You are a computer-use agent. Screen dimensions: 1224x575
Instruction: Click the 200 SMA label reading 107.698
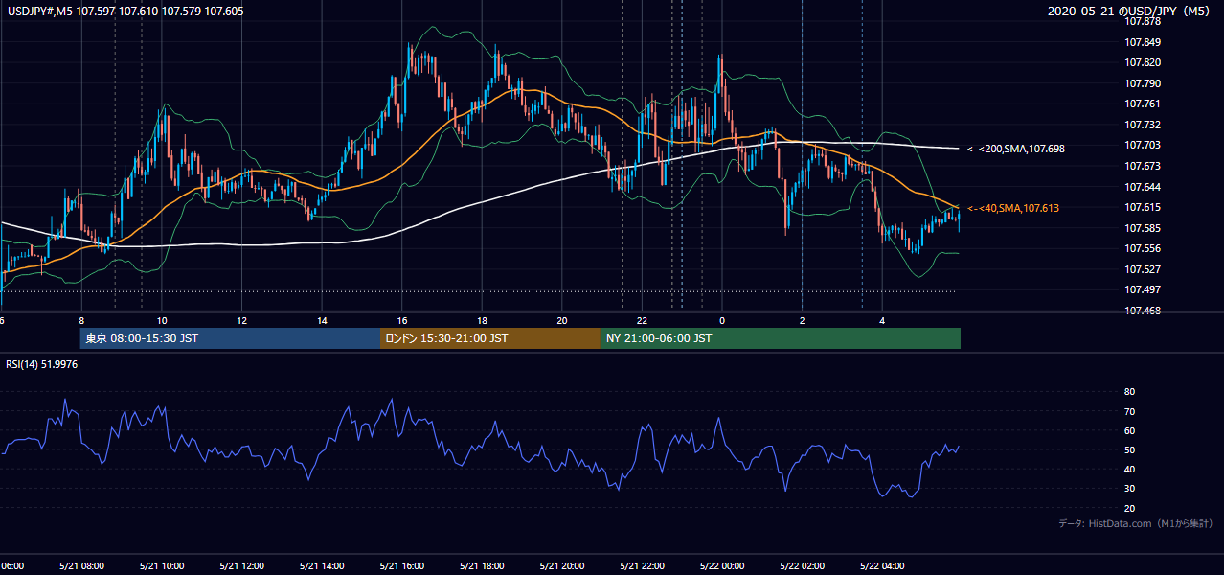[x=1016, y=149]
